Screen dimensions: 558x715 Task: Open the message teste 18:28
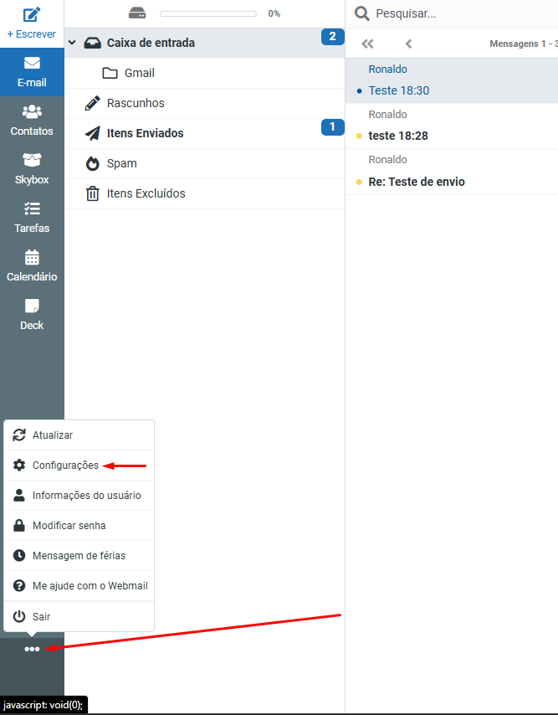452,126
